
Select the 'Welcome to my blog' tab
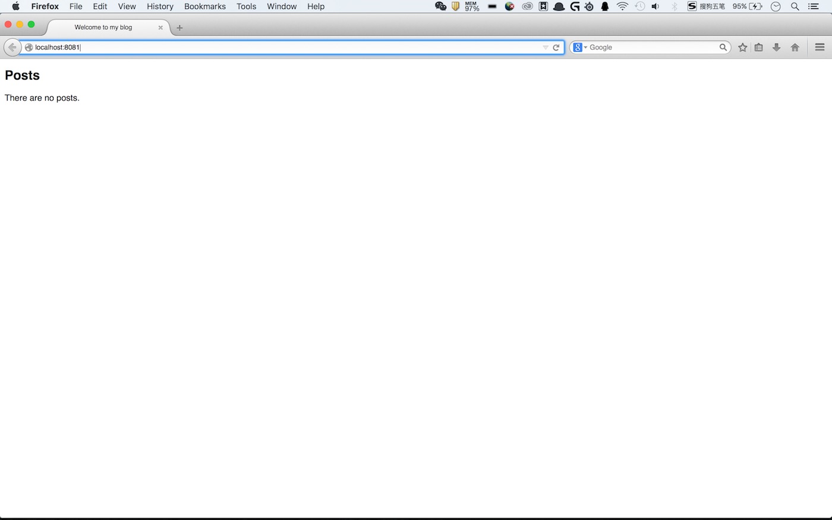click(x=103, y=27)
